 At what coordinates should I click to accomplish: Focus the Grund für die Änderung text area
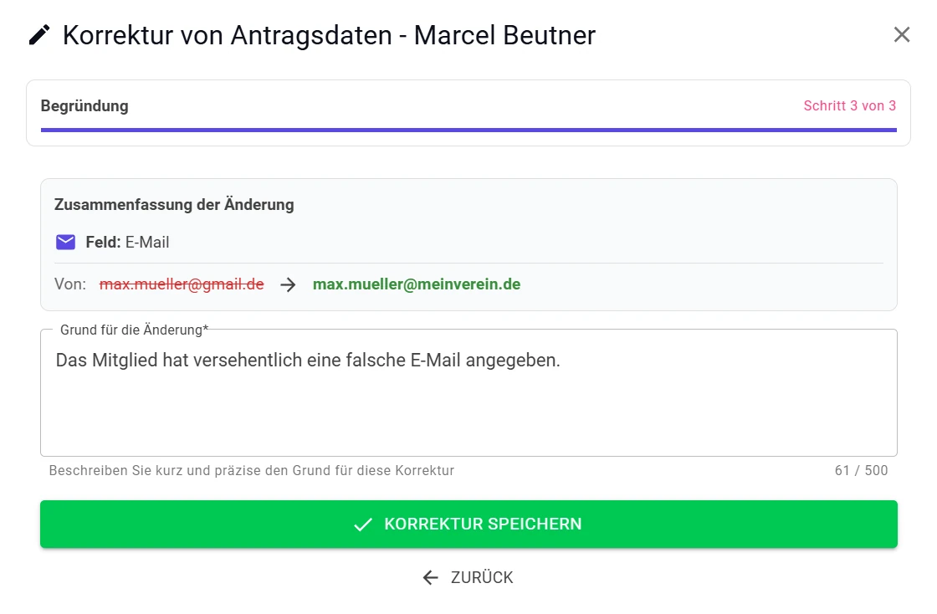pyautogui.click(x=468, y=402)
